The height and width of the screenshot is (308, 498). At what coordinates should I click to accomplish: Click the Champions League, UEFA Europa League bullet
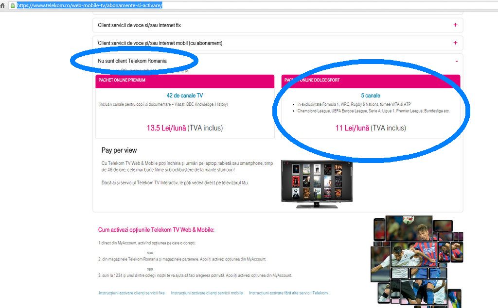[x=373, y=111]
